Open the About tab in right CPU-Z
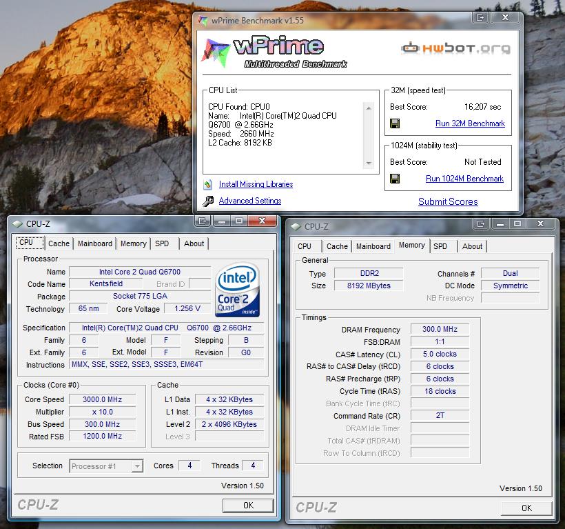This screenshot has width=565, height=529. point(472,246)
